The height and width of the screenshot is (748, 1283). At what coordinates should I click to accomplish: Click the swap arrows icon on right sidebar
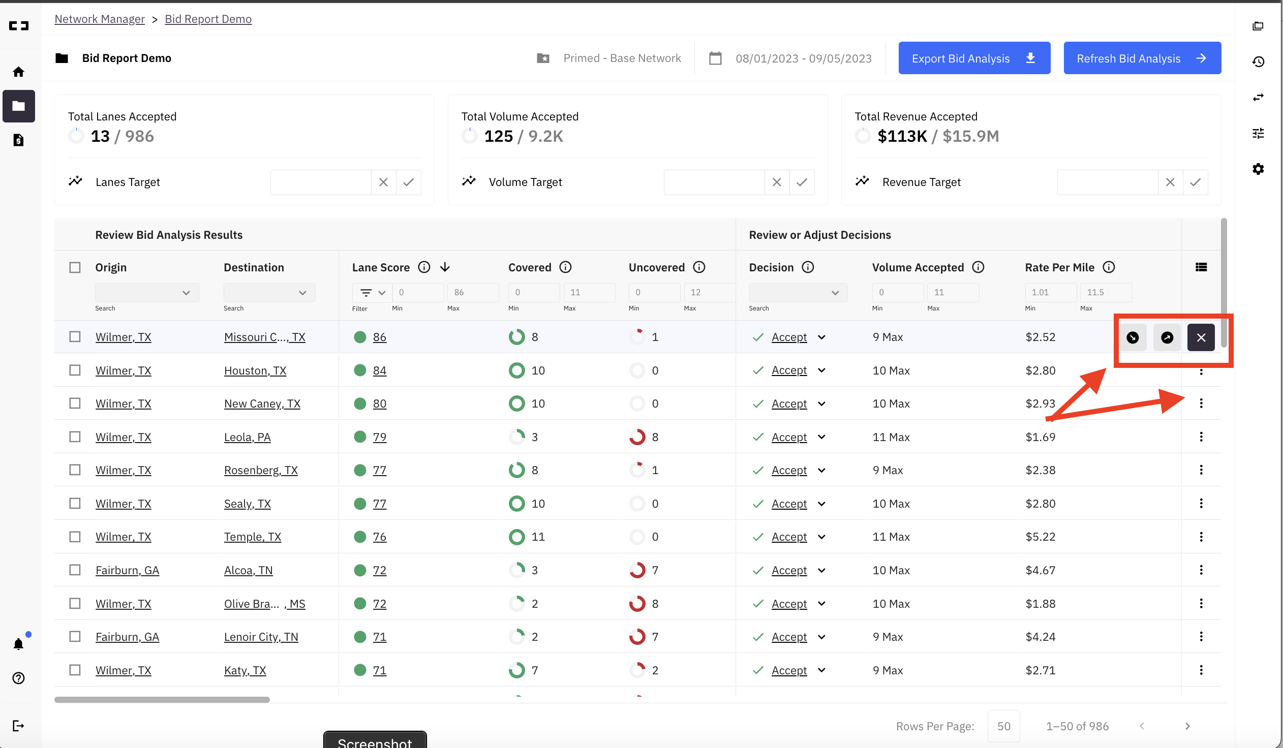[x=1259, y=97]
